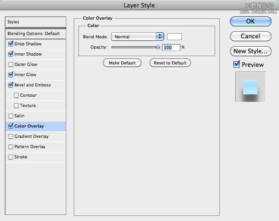
Task: Enable the Outer Glow checkbox
Action: tap(11, 64)
